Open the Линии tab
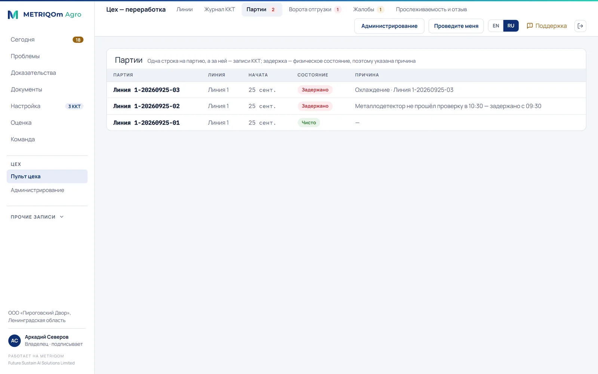This screenshot has height=374, width=598. coord(185,9)
